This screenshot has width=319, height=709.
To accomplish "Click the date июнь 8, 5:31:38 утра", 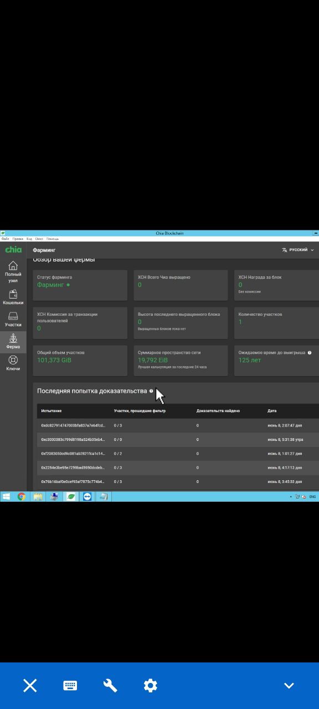I will [285, 439].
